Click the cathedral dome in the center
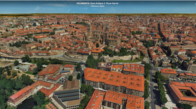Viewport: 196px width, 109px height. pos(108,27)
